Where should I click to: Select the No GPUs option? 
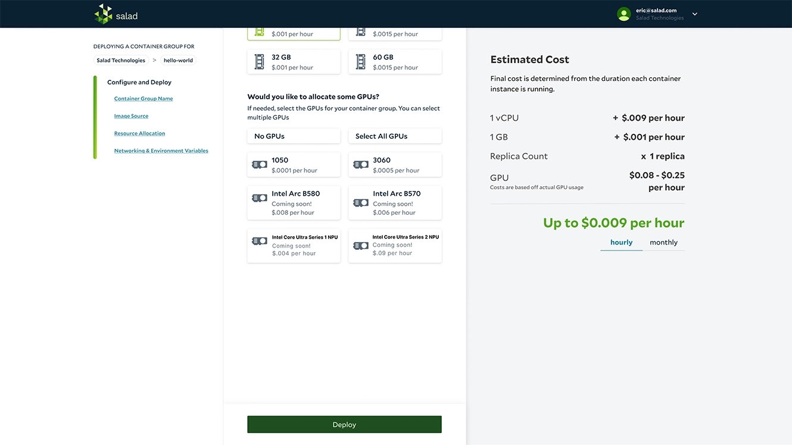point(294,136)
